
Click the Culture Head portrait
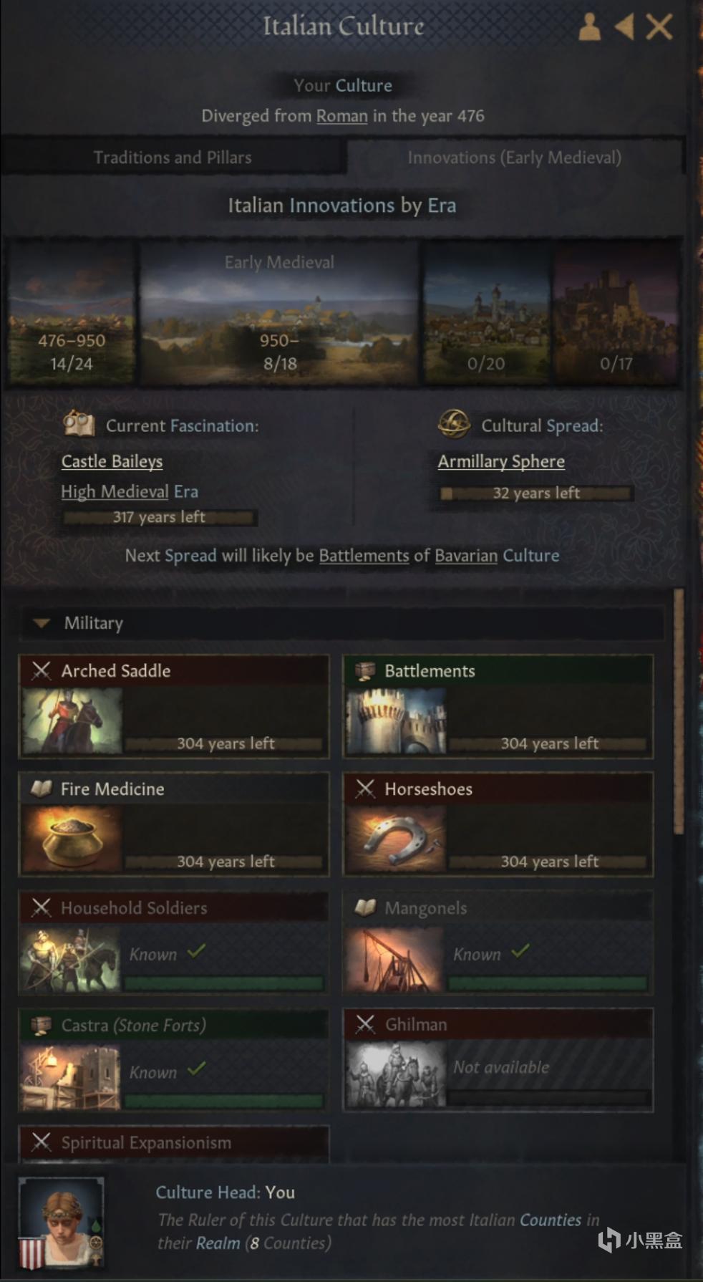tap(61, 1223)
